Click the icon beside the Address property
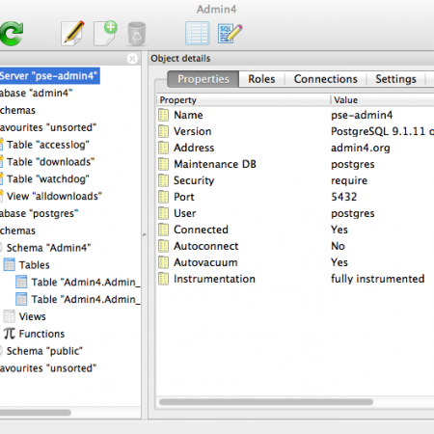434x434 pixels. click(x=163, y=148)
